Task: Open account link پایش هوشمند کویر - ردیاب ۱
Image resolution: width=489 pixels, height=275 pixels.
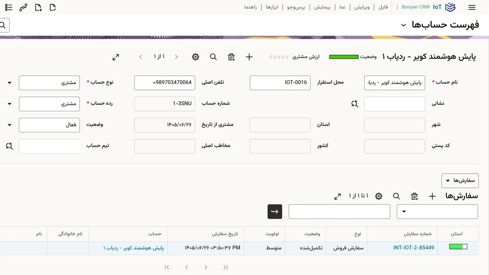Action: 134,248
